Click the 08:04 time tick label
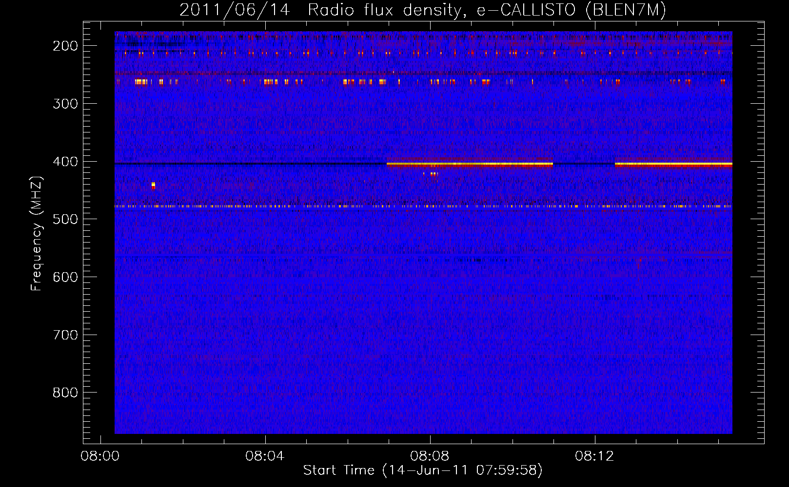The width and height of the screenshot is (789, 487). pos(265,456)
